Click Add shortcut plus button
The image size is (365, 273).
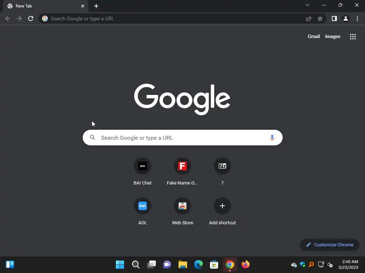click(x=222, y=206)
